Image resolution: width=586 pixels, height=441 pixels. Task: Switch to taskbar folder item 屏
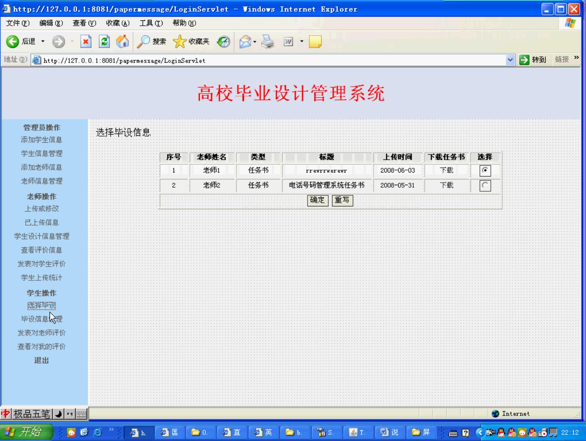421,432
